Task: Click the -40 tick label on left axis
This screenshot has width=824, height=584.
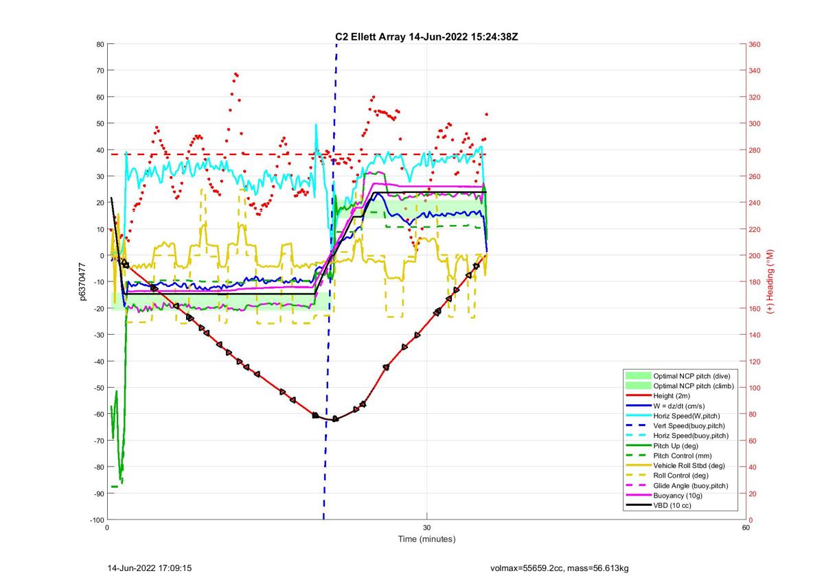Action: pyautogui.click(x=98, y=362)
